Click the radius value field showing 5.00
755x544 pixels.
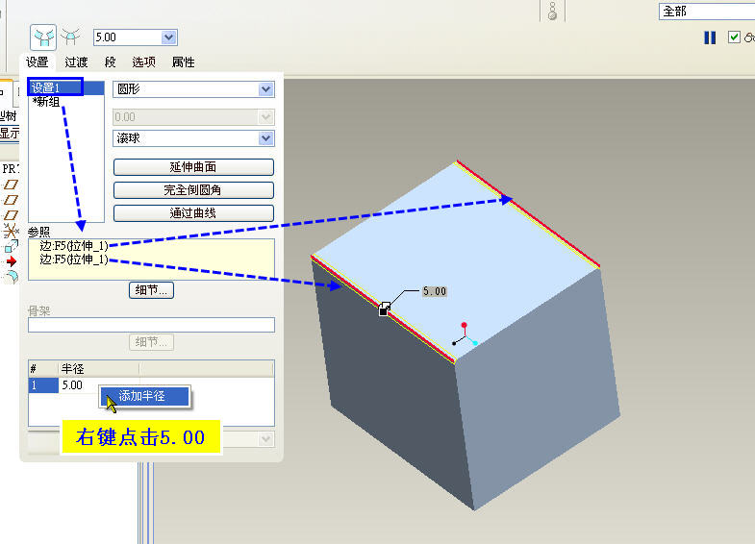(127, 37)
